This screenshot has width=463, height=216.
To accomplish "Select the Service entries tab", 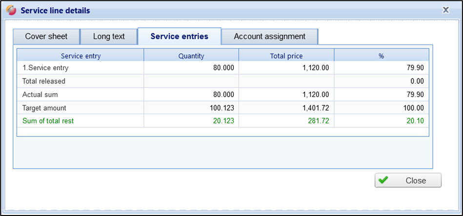I will [x=179, y=37].
